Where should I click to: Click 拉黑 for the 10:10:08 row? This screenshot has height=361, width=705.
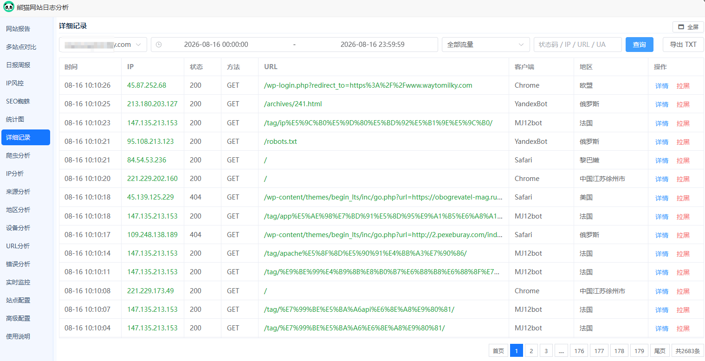(683, 291)
